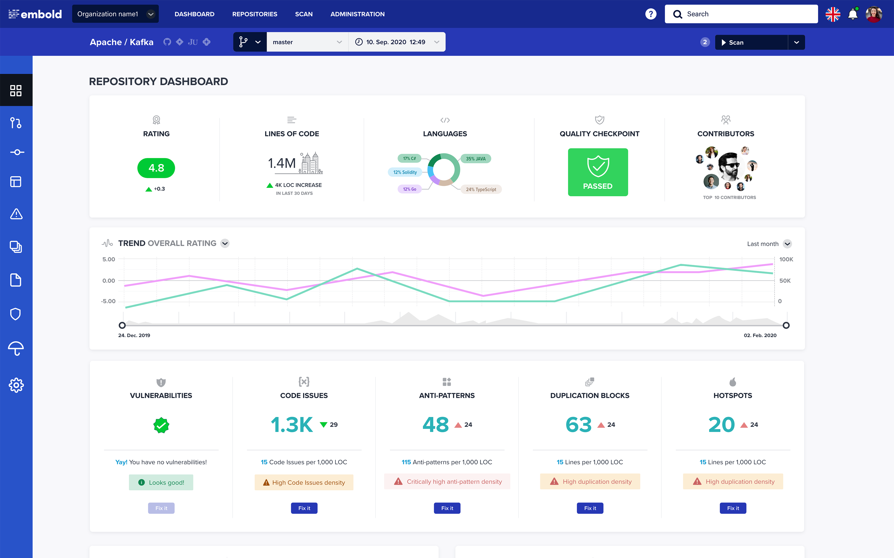Expand the Organization name1 dropdown
The width and height of the screenshot is (894, 558).
(x=115, y=14)
